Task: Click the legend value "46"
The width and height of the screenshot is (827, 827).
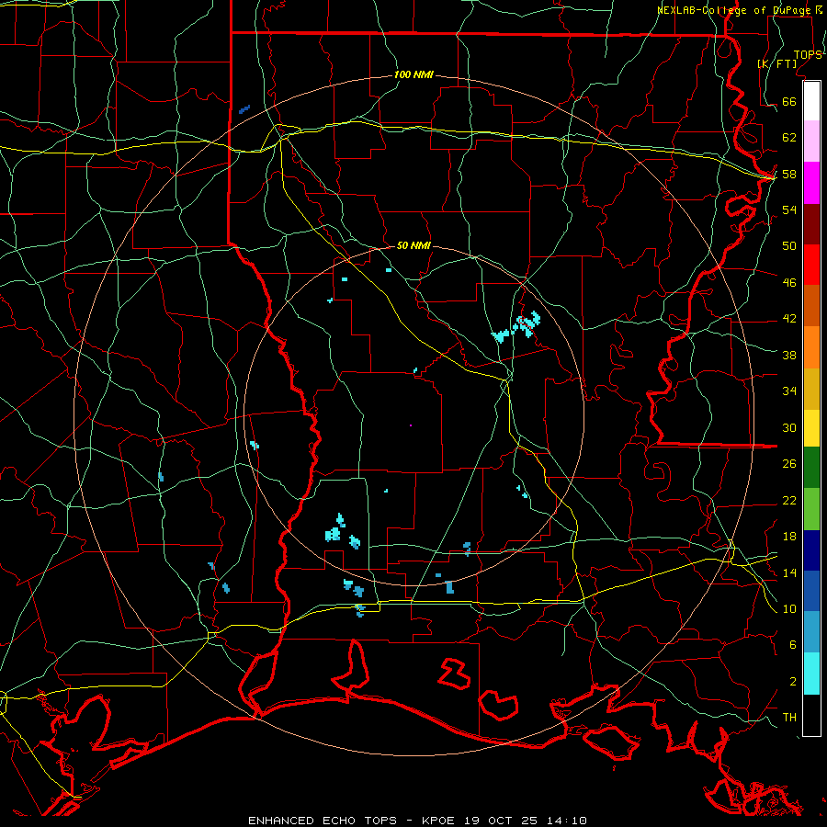Action: click(789, 282)
